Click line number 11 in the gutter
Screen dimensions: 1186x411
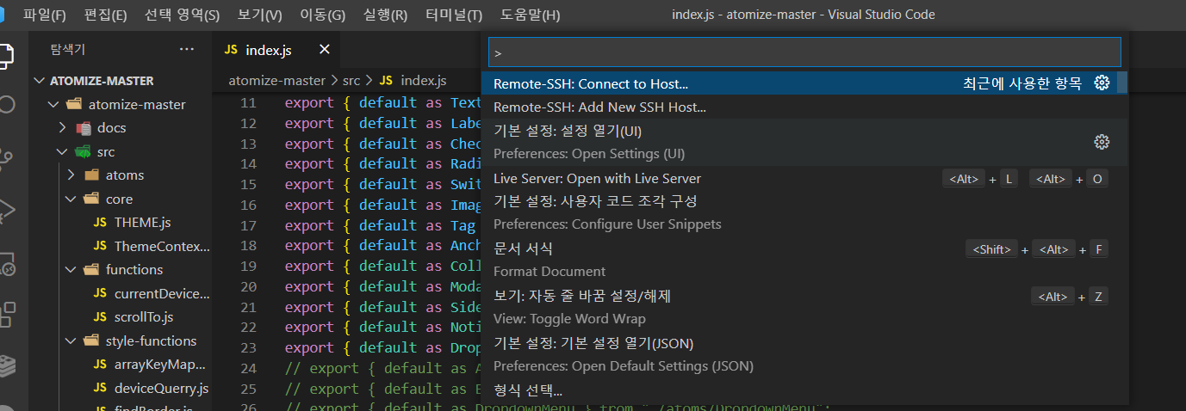(x=248, y=103)
